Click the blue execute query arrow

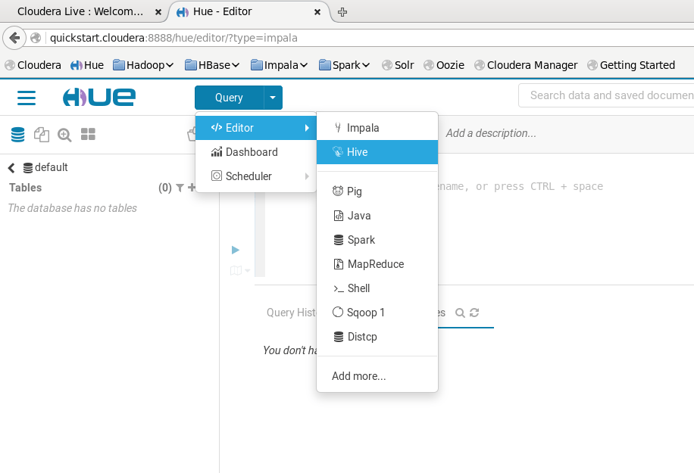[235, 250]
